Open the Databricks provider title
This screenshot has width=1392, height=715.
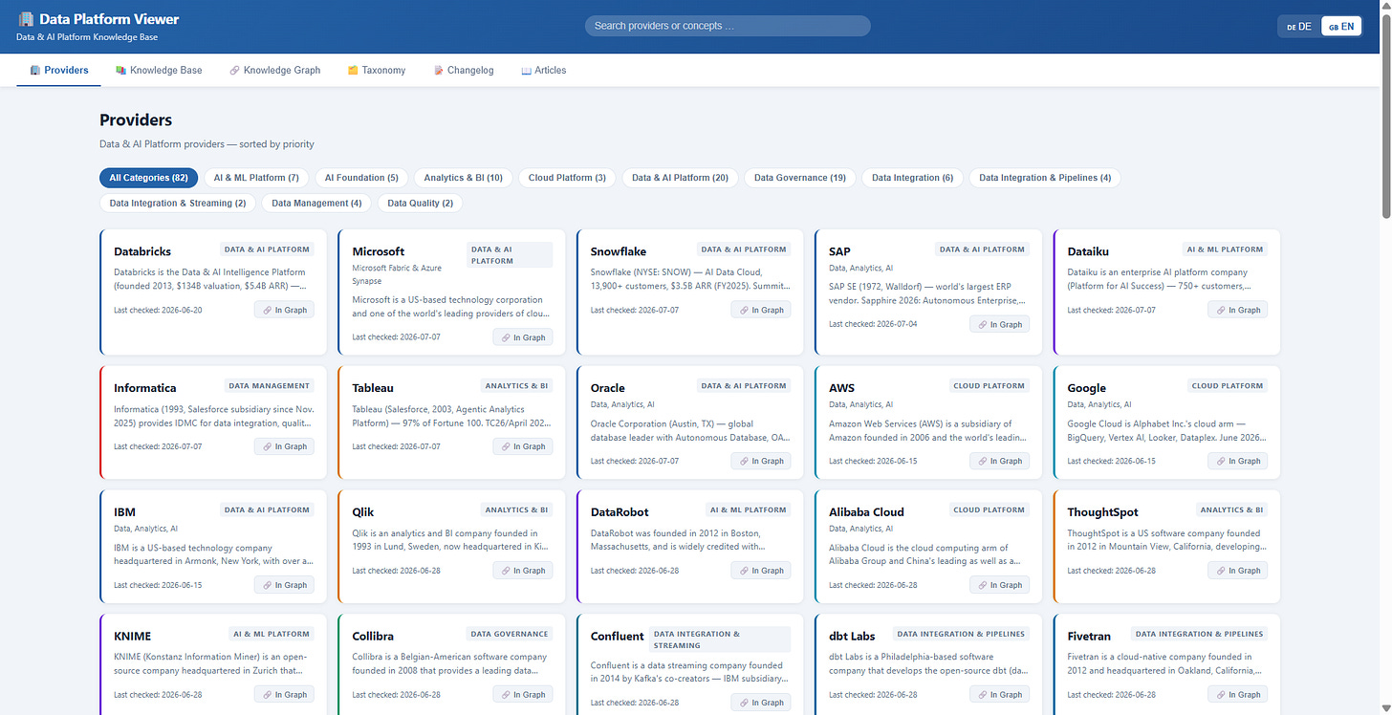click(x=142, y=251)
